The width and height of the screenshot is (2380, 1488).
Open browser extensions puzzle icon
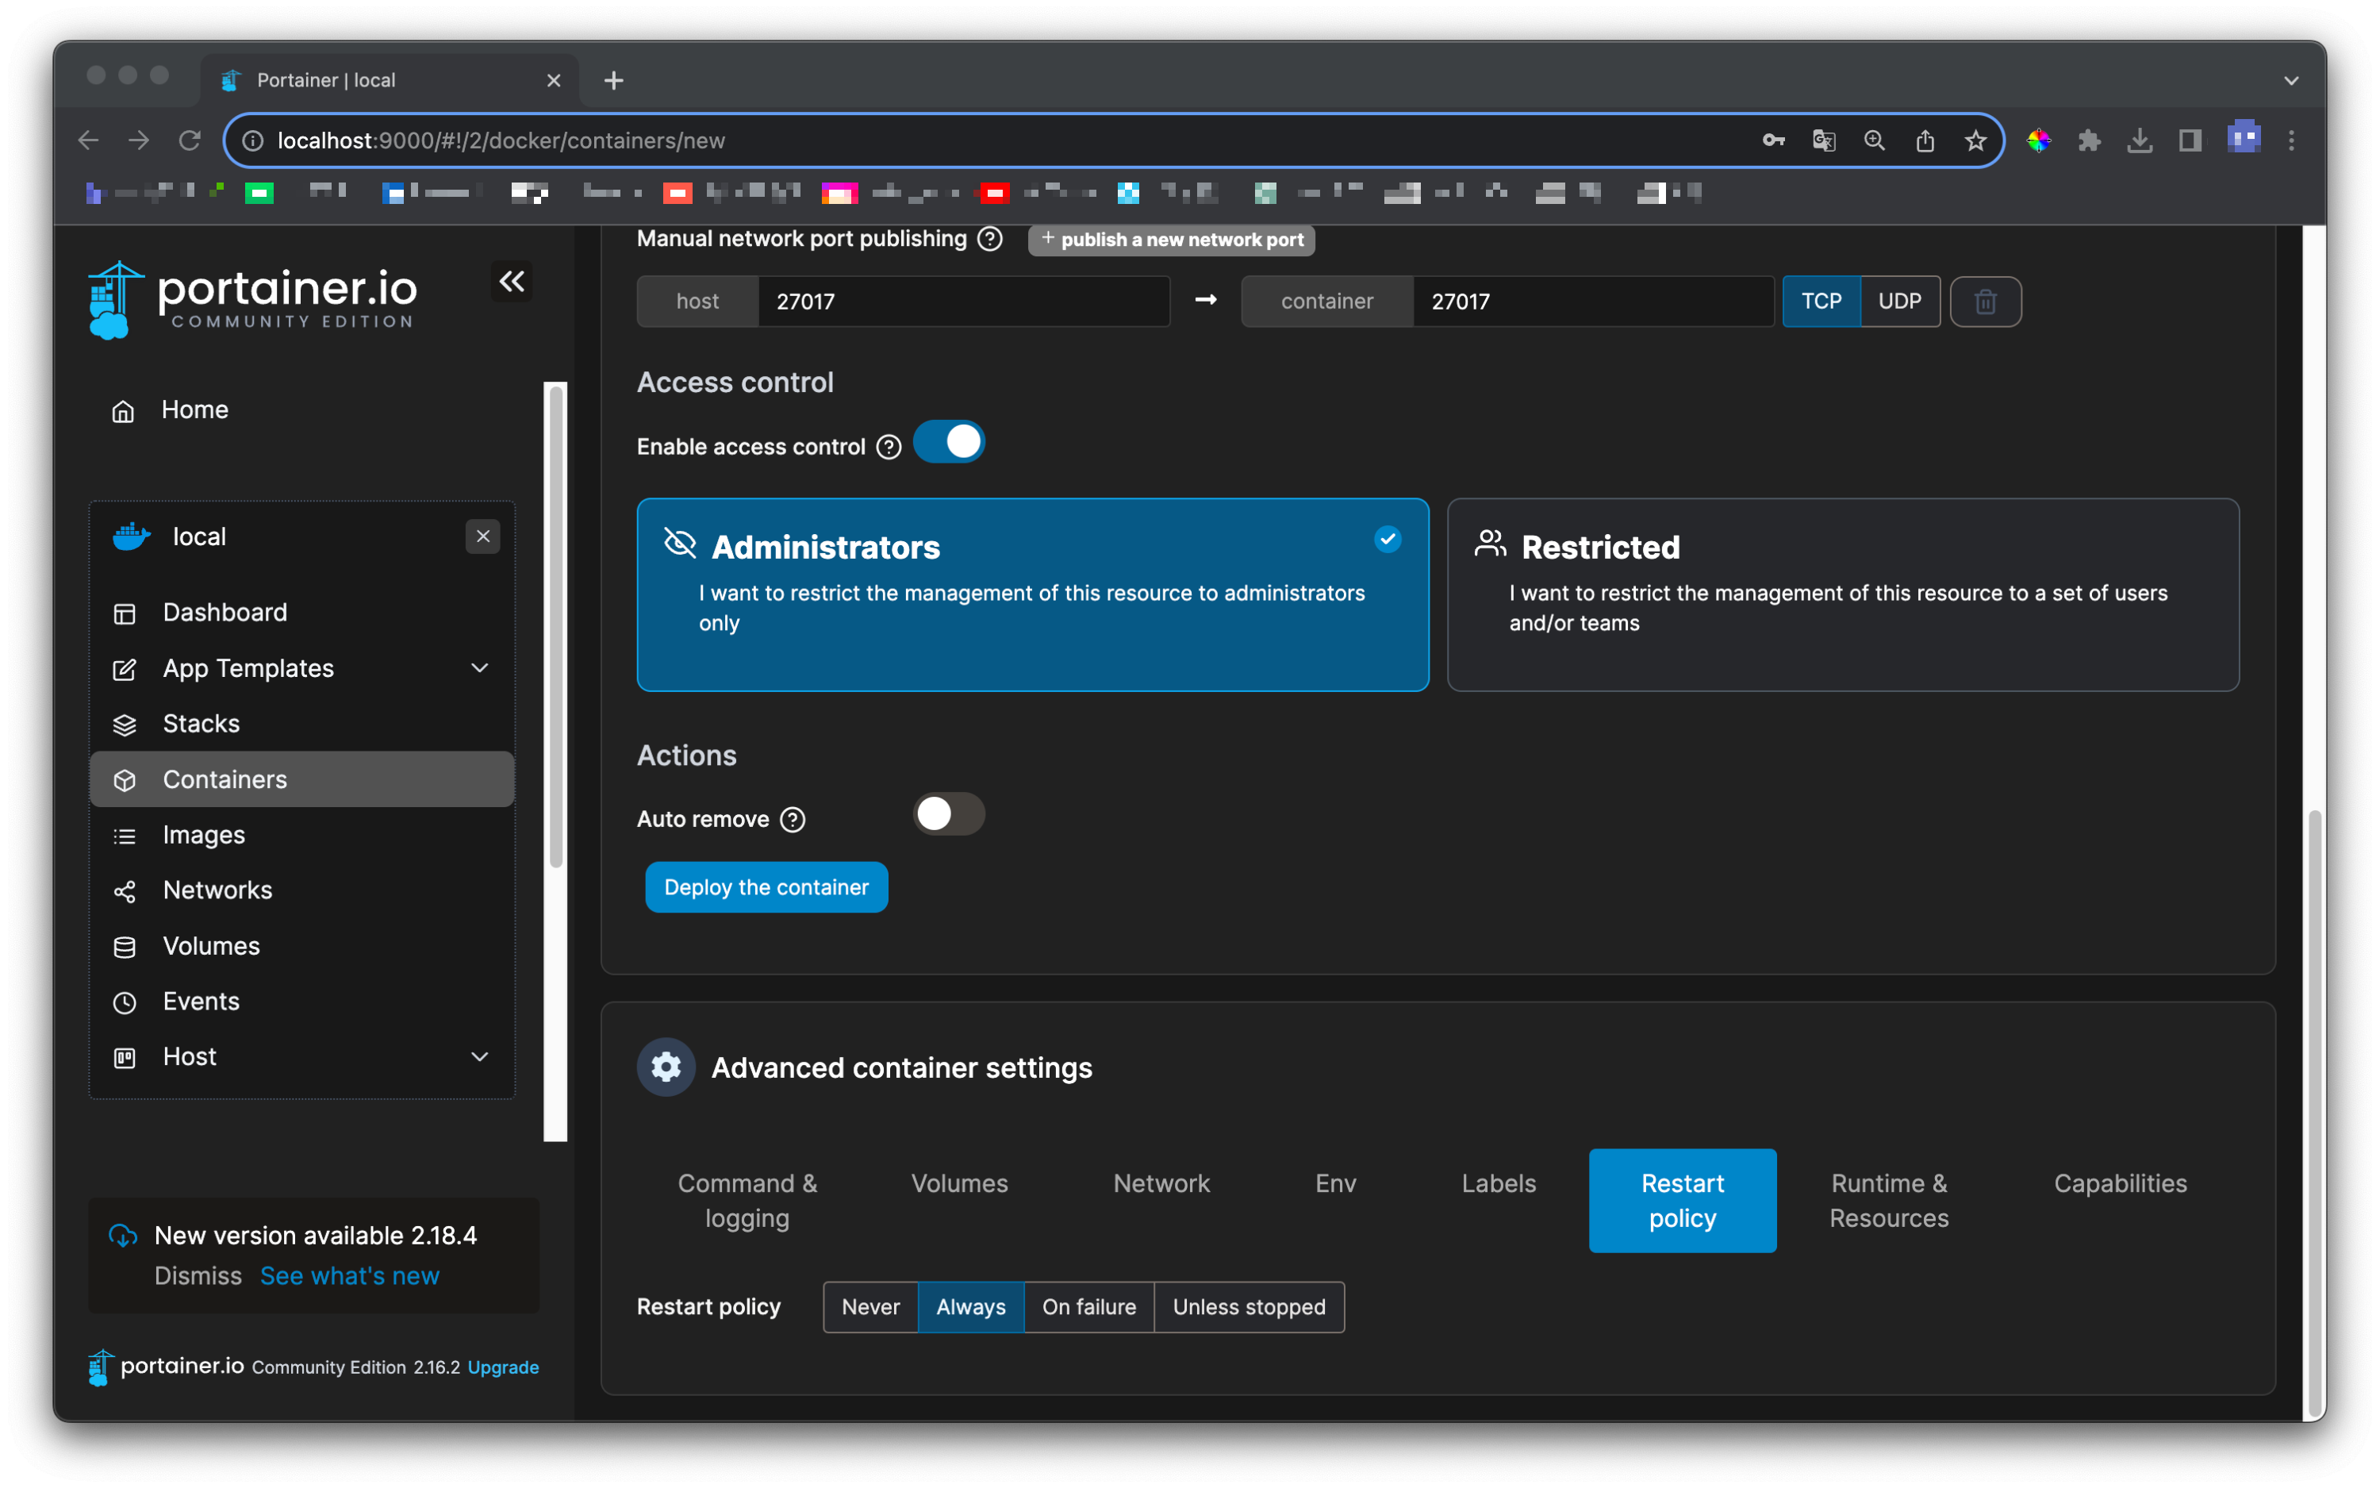pos(2089,140)
